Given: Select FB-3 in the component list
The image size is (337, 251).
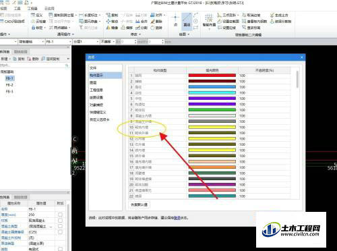Looking at the screenshot, I should [9, 92].
